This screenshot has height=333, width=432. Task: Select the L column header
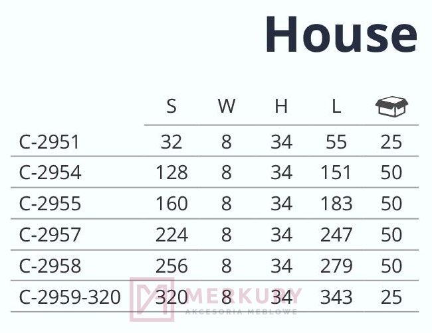coord(336,106)
